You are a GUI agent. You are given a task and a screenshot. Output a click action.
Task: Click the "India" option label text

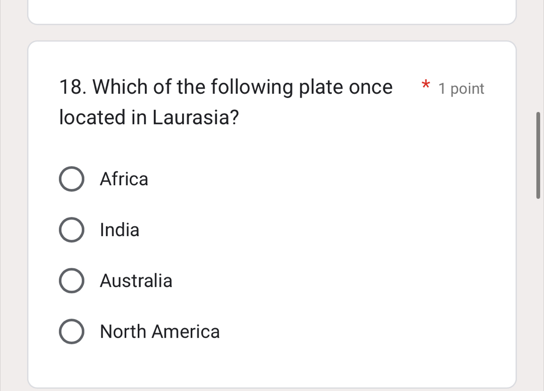tap(119, 230)
